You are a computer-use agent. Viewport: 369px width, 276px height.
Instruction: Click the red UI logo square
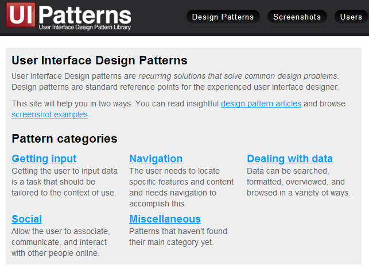point(21,15)
